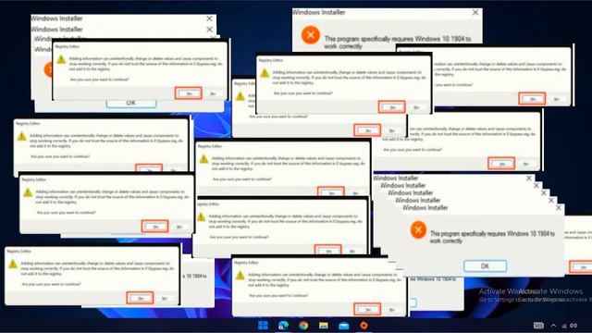Click 'Registry Editor' title of the bottom-left dialog
592x333 pixels.
[18, 251]
